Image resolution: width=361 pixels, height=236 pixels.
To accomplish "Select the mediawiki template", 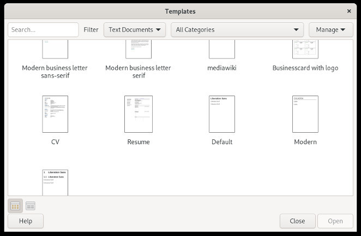I will pos(222,50).
